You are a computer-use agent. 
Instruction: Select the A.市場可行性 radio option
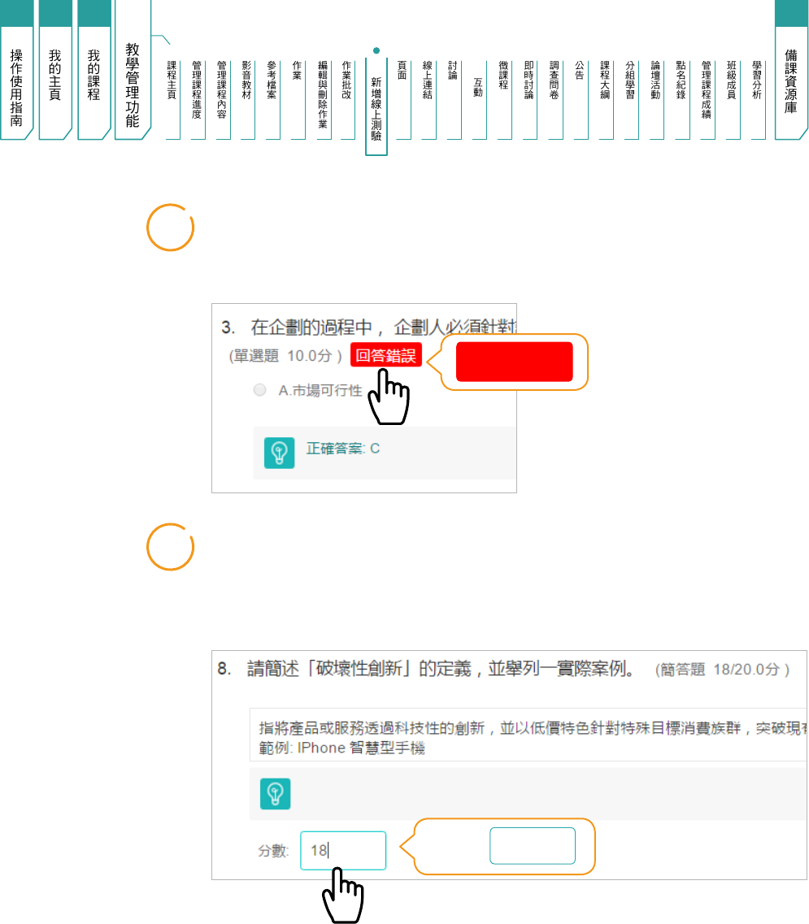[259, 390]
